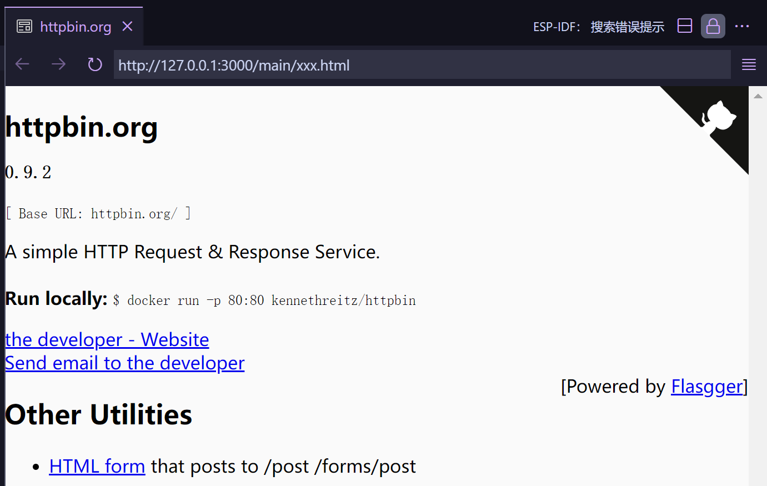767x486 pixels.
Task: Open the HTML form link
Action: click(x=97, y=466)
